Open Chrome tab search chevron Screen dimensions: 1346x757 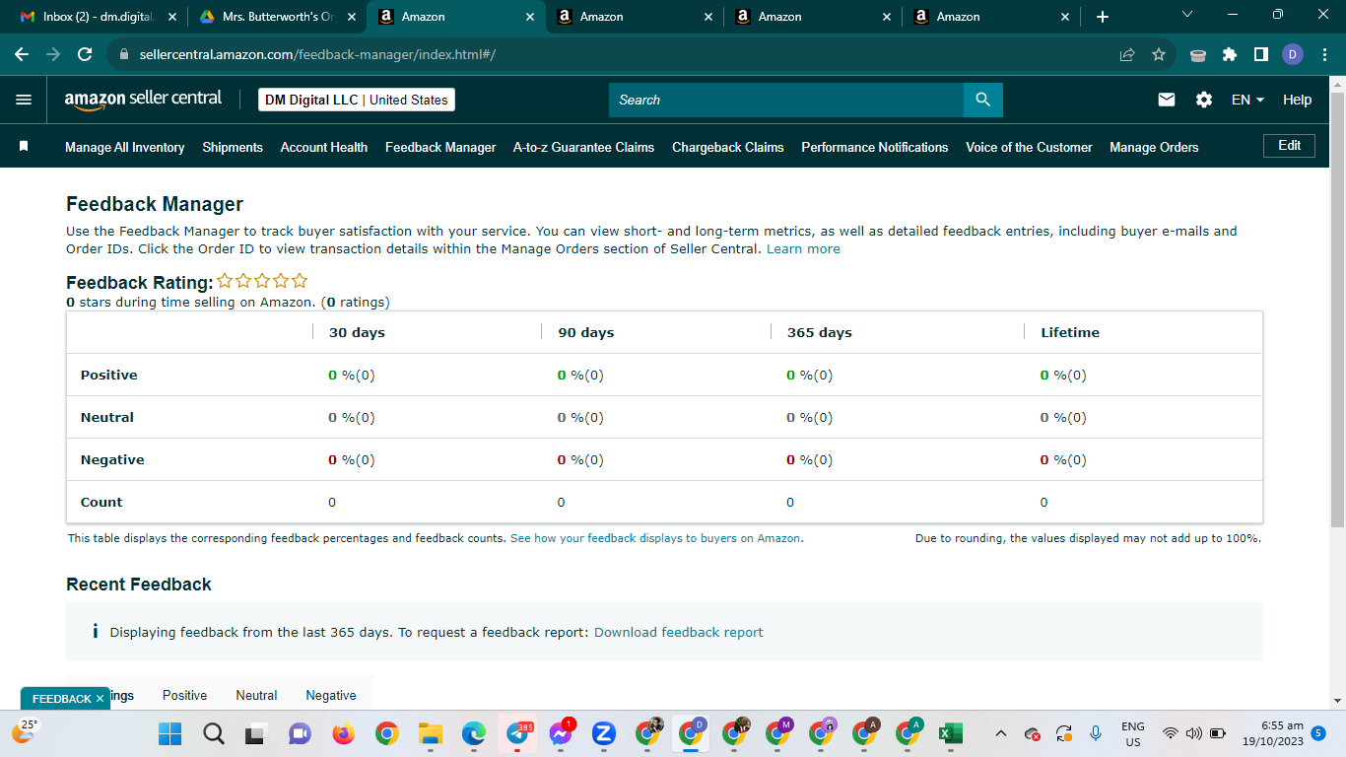1186,14
